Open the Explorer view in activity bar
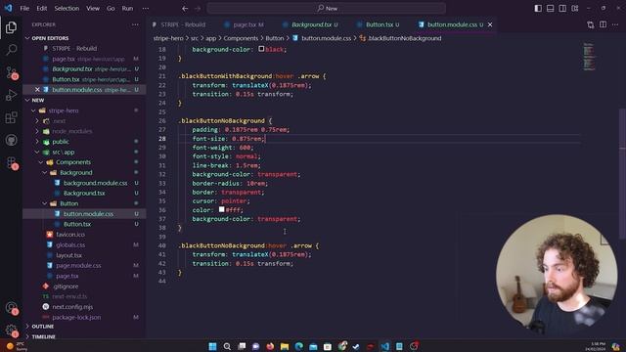626x352 pixels. pyautogui.click(x=11, y=27)
